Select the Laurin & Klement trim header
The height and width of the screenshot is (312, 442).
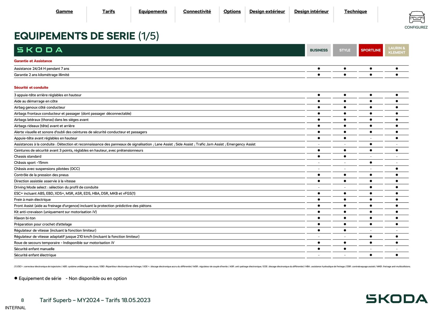tap(397, 50)
